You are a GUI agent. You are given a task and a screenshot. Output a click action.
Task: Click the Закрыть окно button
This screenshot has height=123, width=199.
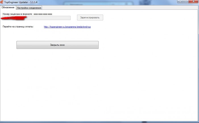tap(57, 45)
